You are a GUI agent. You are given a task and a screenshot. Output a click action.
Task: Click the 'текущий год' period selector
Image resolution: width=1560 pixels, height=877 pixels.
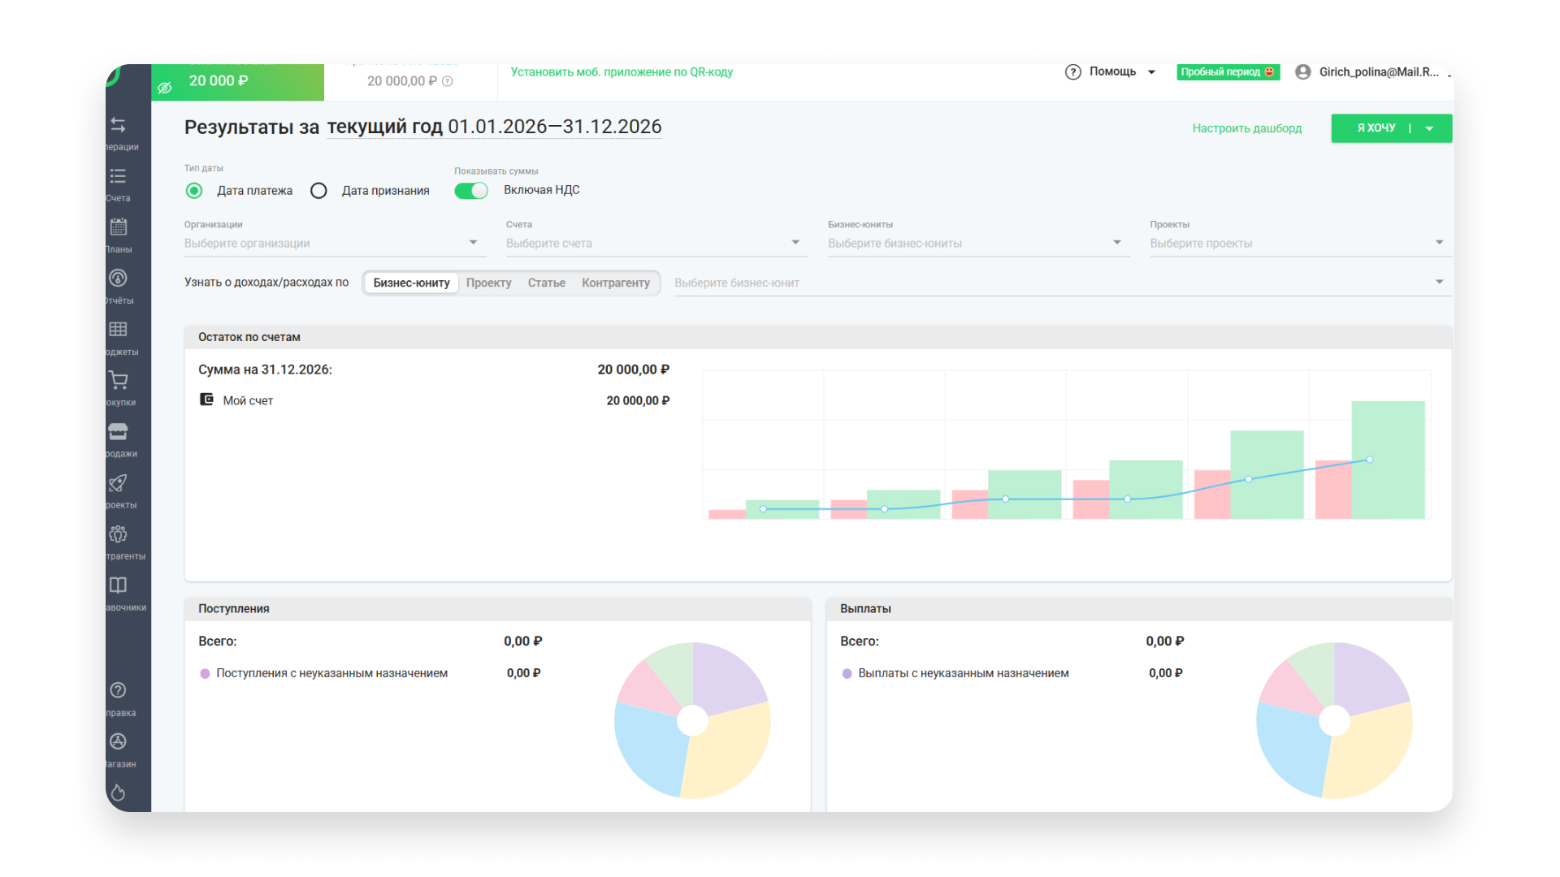pyautogui.click(x=384, y=127)
